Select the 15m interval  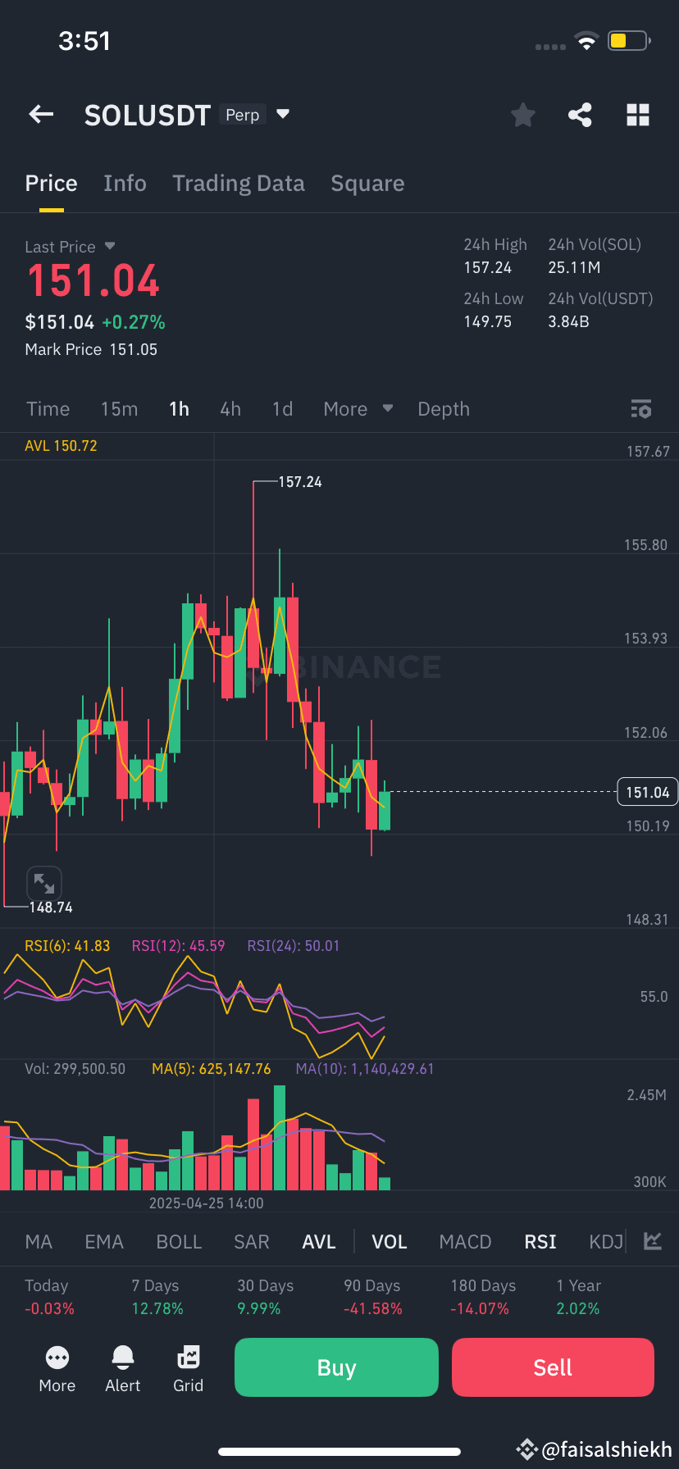119,409
